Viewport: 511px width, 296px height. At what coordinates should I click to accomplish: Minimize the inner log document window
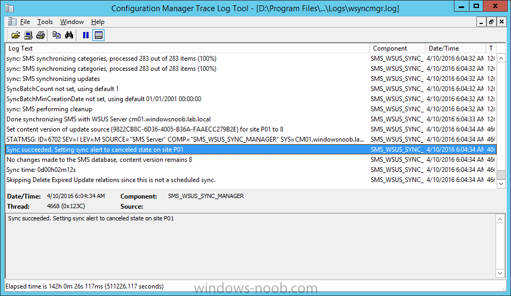(481, 22)
